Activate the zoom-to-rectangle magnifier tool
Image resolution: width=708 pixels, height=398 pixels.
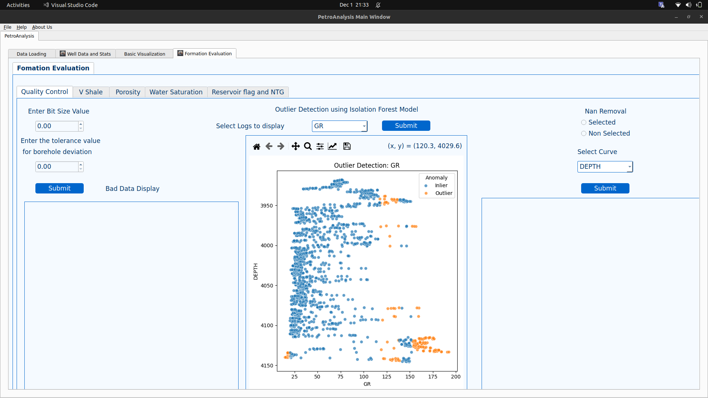308,146
